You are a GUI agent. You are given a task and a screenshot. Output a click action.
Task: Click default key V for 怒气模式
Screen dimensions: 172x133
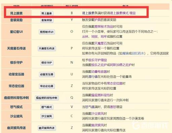72,107
